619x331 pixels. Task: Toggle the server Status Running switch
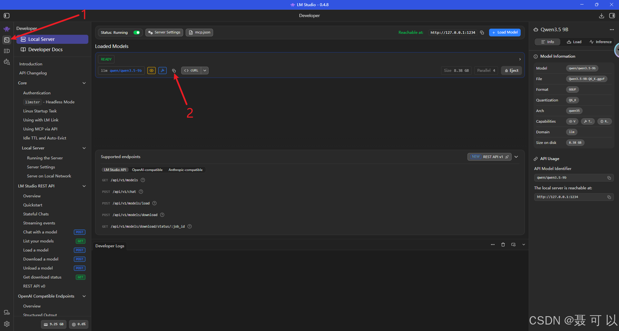pos(137,33)
